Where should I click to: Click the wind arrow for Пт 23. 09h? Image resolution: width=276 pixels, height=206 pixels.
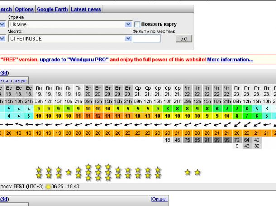pyautogui.click(x=238, y=124)
